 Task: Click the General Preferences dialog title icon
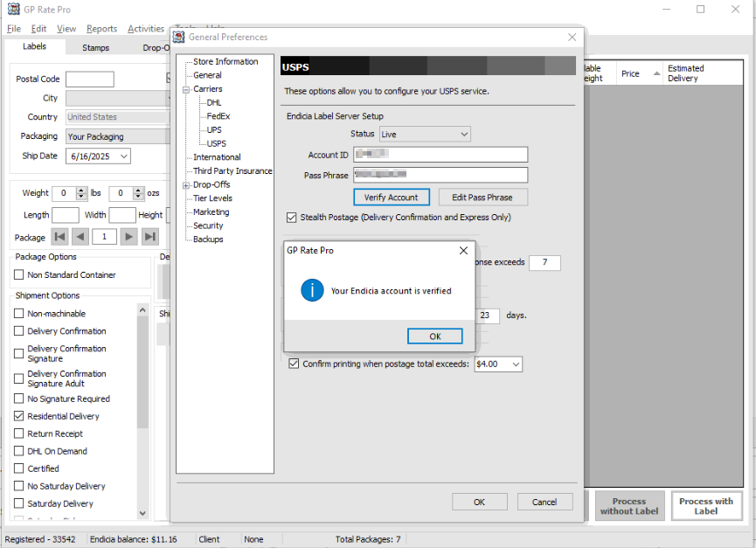179,37
